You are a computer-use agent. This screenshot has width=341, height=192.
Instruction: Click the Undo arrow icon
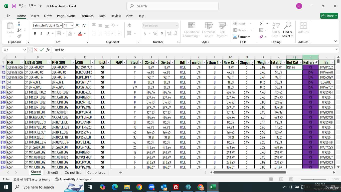click(x=21, y=6)
